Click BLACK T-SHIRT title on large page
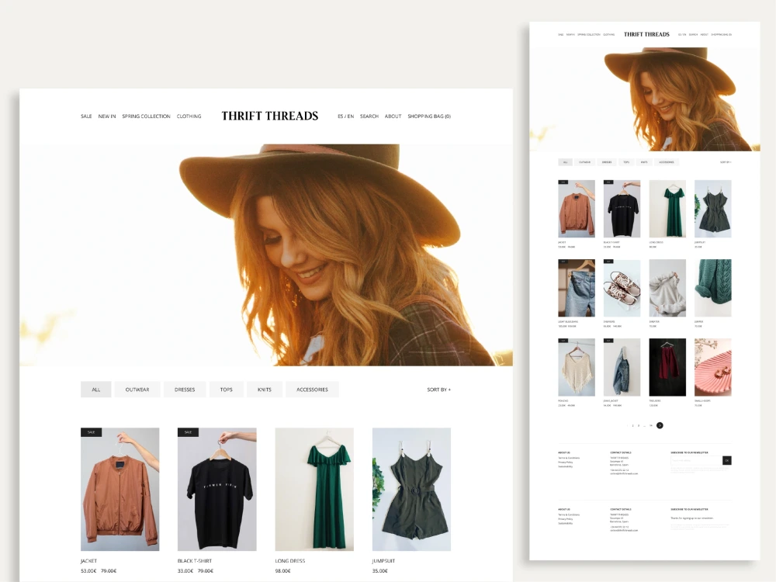This screenshot has height=582, width=776. [x=195, y=561]
